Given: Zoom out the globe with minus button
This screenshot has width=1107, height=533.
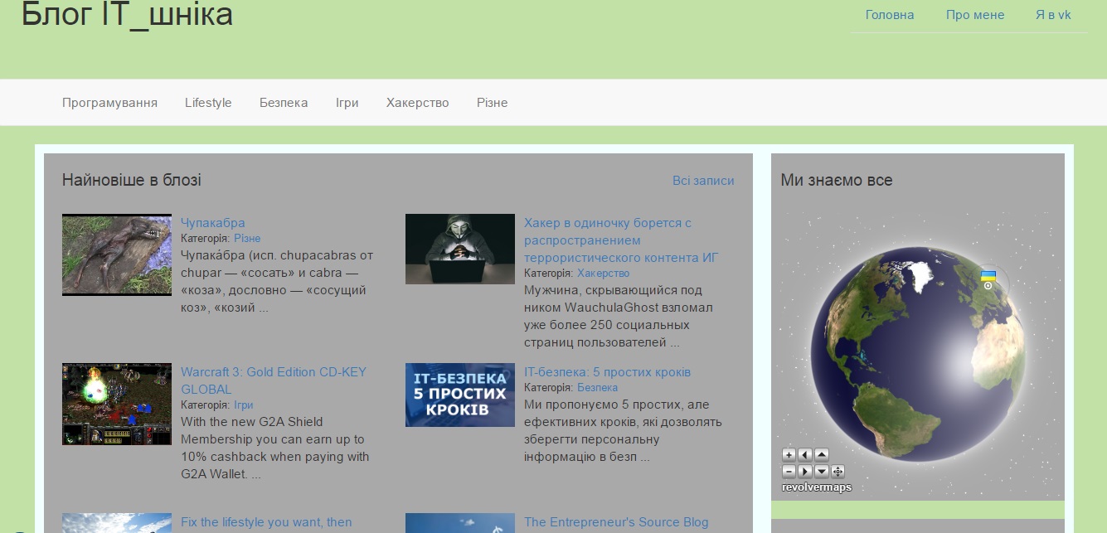Looking at the screenshot, I should tap(789, 472).
